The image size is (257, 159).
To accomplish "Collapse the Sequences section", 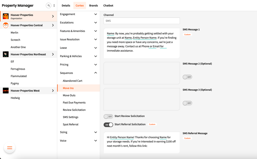I will (x=95, y=73).
